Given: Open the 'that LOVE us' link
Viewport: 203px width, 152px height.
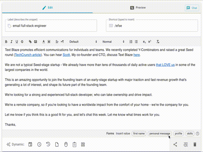Looking at the screenshot, I should 165,65.
